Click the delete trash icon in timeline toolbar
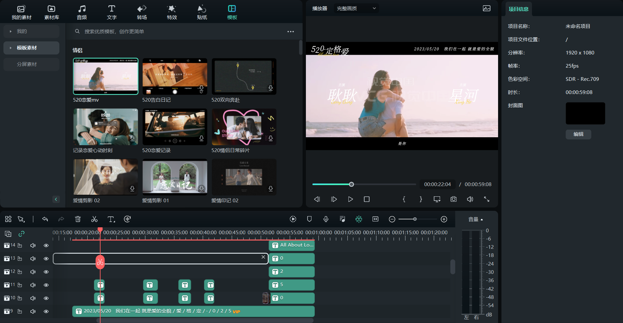Screen dimensions: 623x323 [78, 219]
